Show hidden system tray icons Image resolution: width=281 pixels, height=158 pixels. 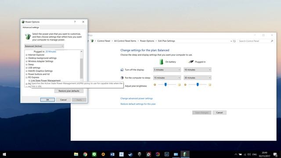[236, 154]
